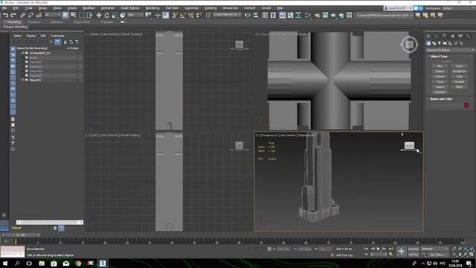Open the Rendering menu
476x268 pixels.
point(152,8)
